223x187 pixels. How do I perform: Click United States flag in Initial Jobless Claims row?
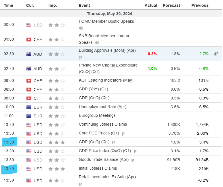[x=29, y=169]
